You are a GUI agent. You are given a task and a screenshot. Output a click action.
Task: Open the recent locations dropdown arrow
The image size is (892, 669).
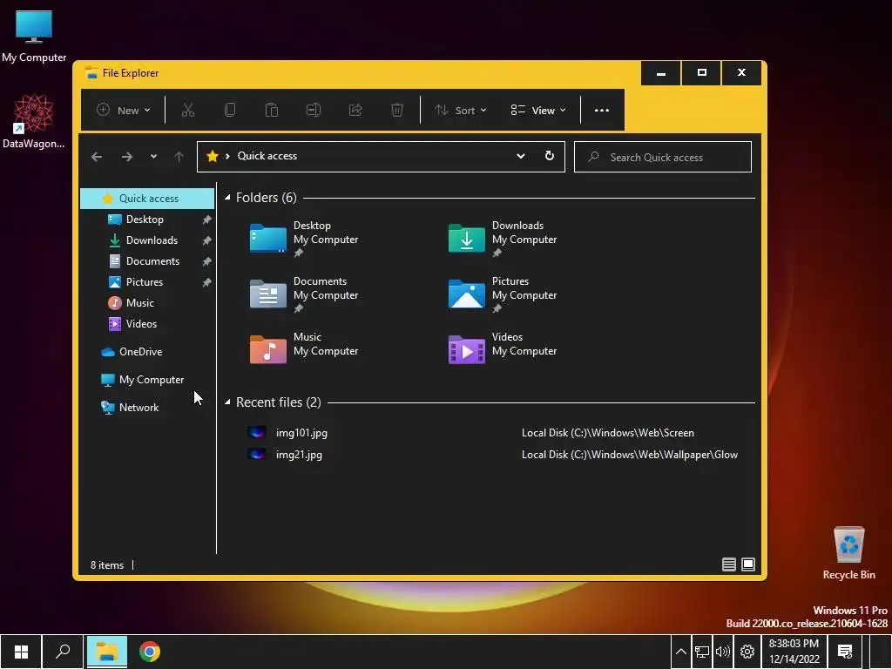click(153, 157)
